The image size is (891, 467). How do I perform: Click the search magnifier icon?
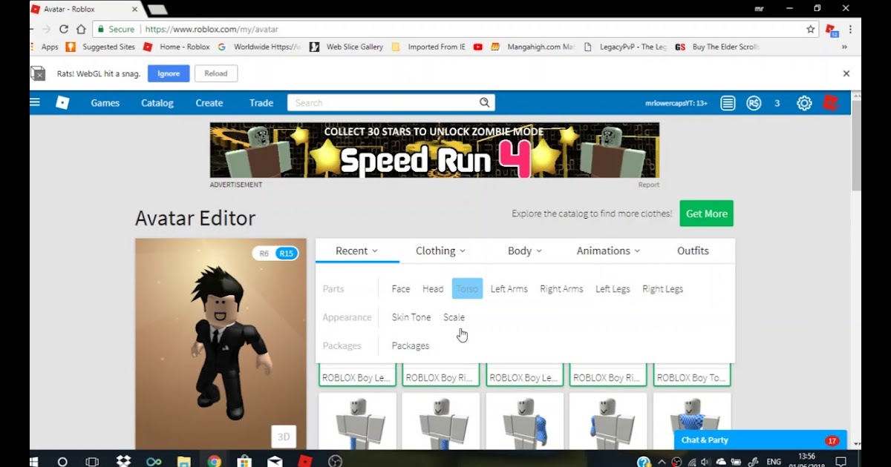(484, 102)
